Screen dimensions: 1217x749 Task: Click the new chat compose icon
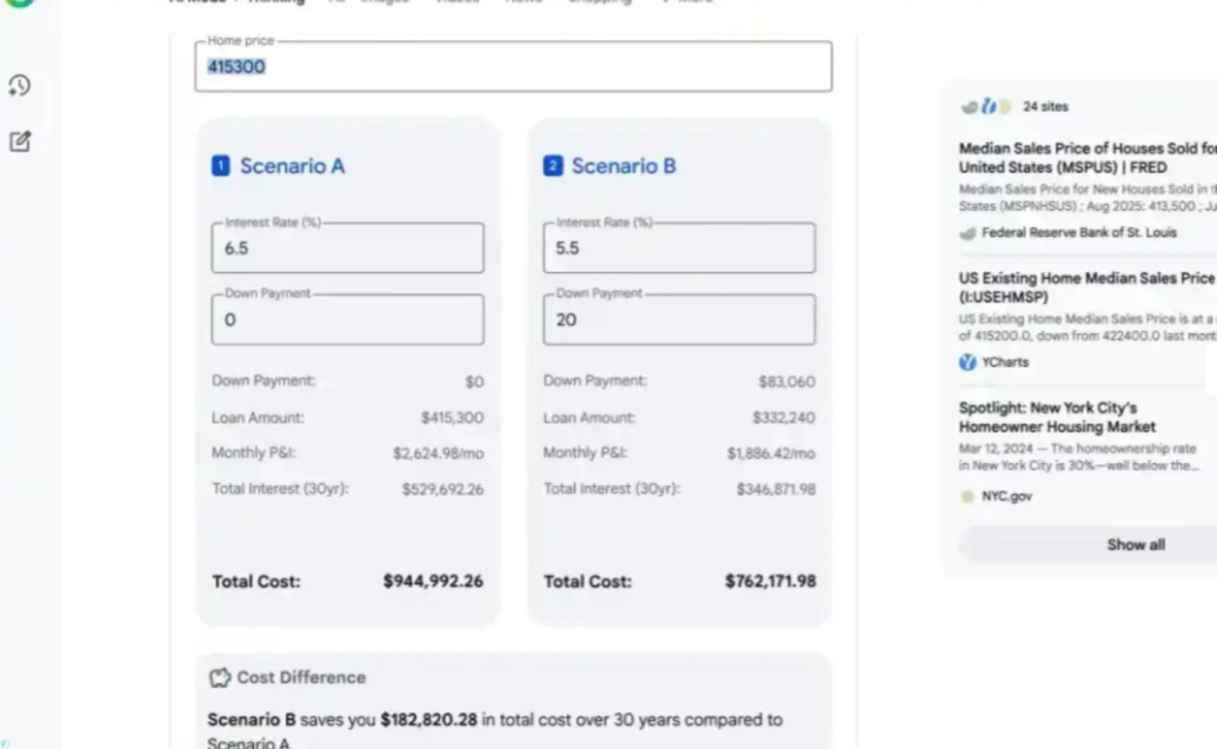pyautogui.click(x=20, y=142)
